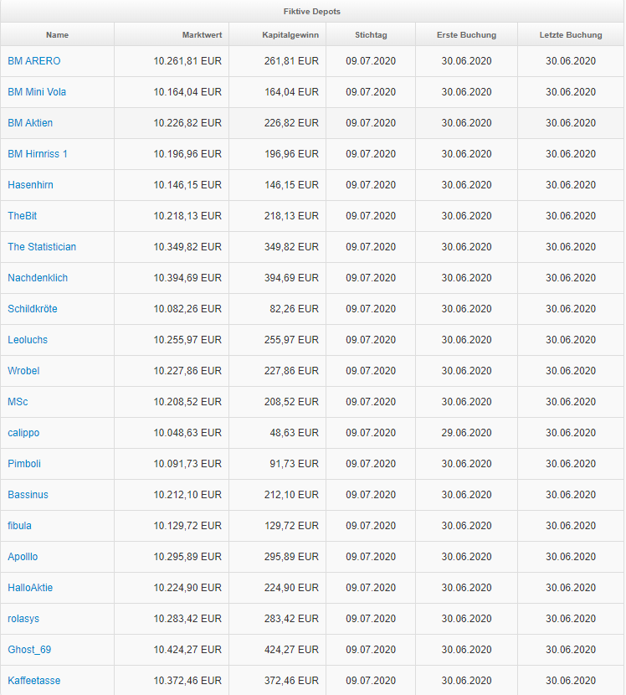Open the Leoluchs depot link
This screenshot has height=695, width=626.
tap(28, 340)
